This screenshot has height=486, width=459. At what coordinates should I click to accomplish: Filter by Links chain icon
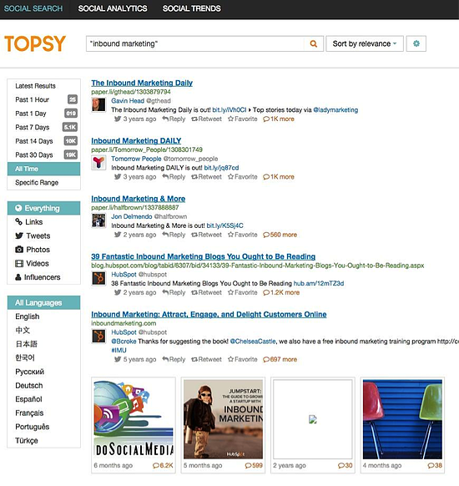[19, 221]
